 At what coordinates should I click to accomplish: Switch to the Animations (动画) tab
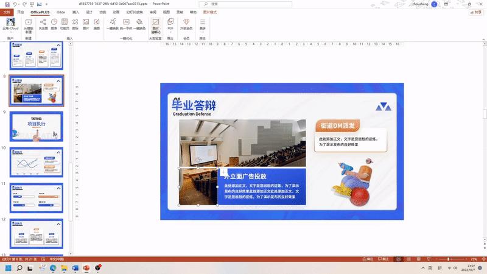pos(116,12)
